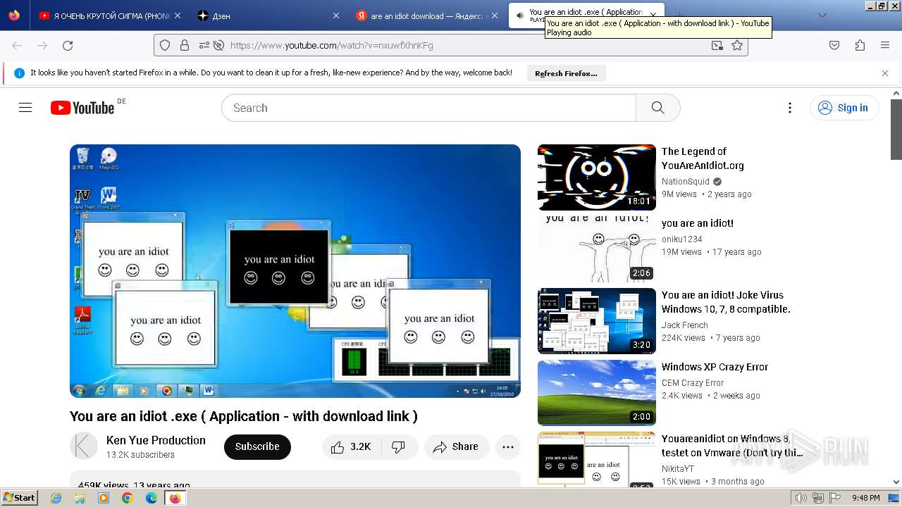Focus the YouTube Search input field
Screen dimensions: 902x507
[x=428, y=108]
